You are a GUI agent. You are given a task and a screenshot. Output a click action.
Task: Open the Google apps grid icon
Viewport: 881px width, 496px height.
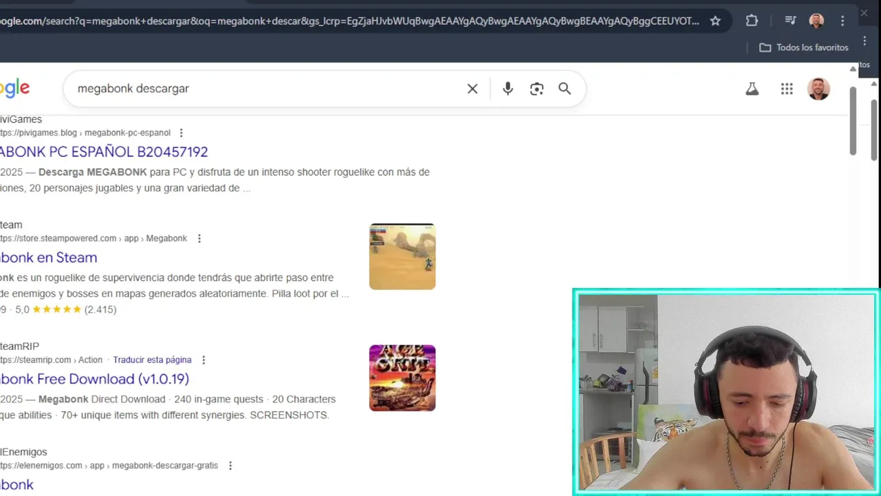(x=787, y=89)
